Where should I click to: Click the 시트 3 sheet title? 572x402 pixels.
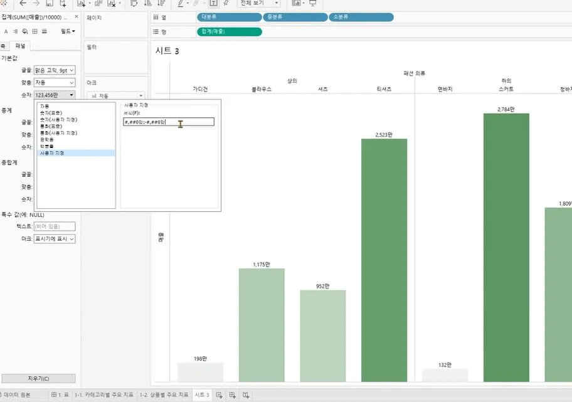tap(167, 51)
